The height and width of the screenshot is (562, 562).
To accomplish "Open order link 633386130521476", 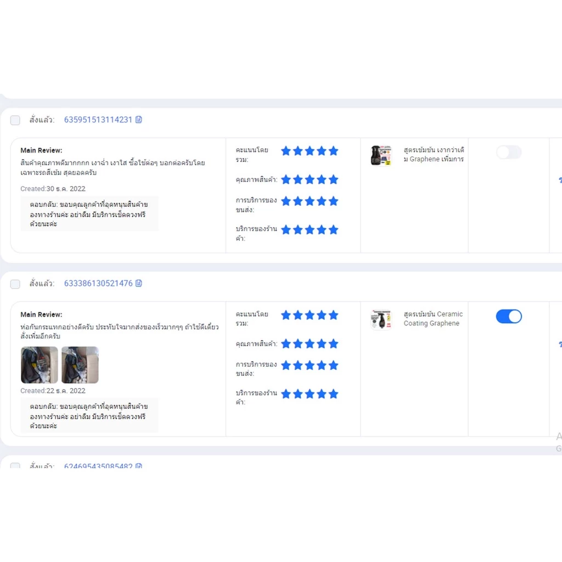I will point(98,284).
